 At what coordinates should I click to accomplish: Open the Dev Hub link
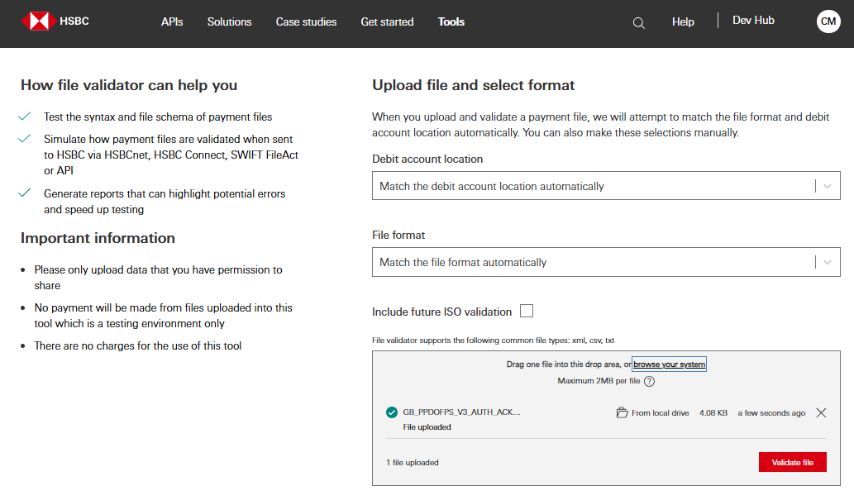[x=752, y=20]
